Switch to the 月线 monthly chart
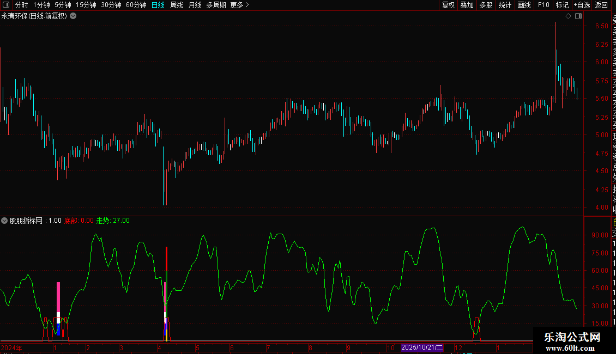Screen dimensions: 616x354 coord(195,5)
